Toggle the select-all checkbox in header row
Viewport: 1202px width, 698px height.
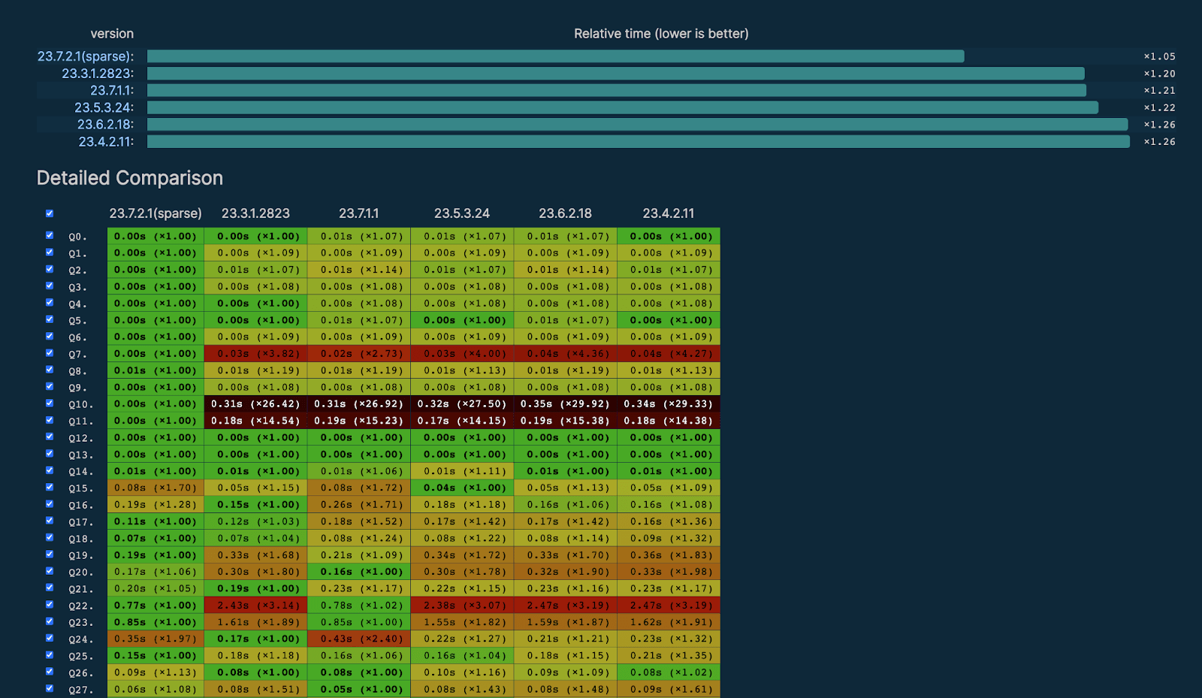pyautogui.click(x=50, y=213)
